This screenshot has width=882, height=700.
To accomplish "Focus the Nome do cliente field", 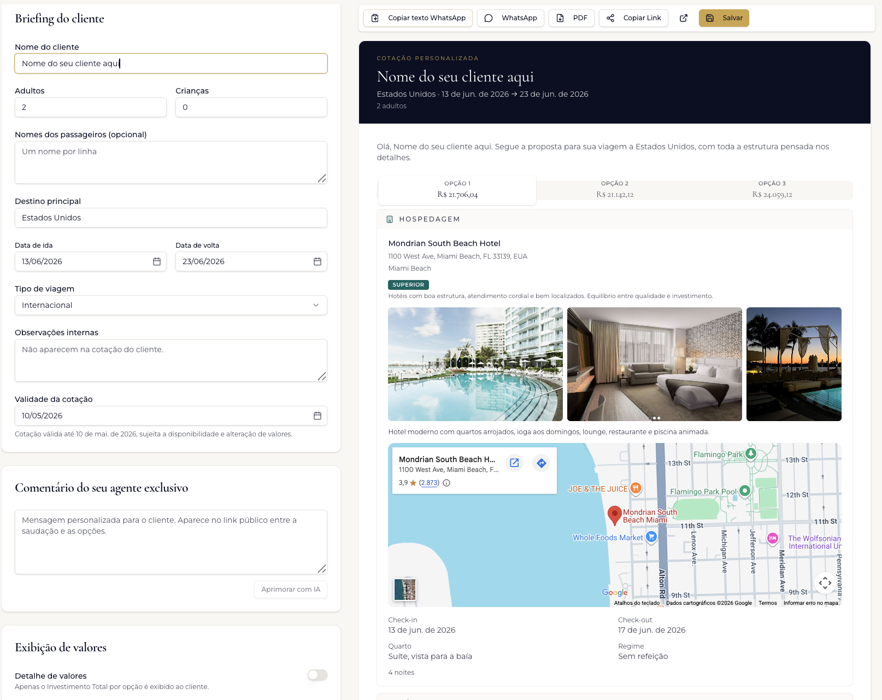I will tap(171, 63).
